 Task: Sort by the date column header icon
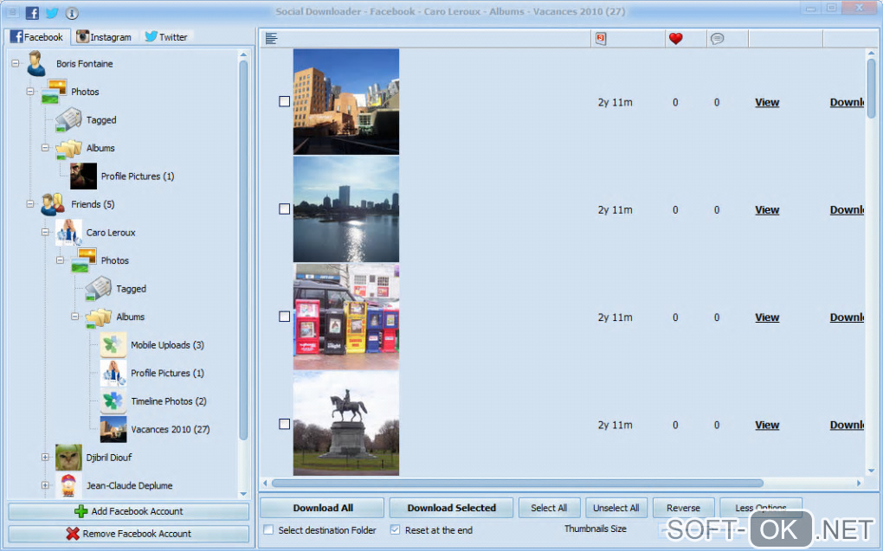coord(601,38)
